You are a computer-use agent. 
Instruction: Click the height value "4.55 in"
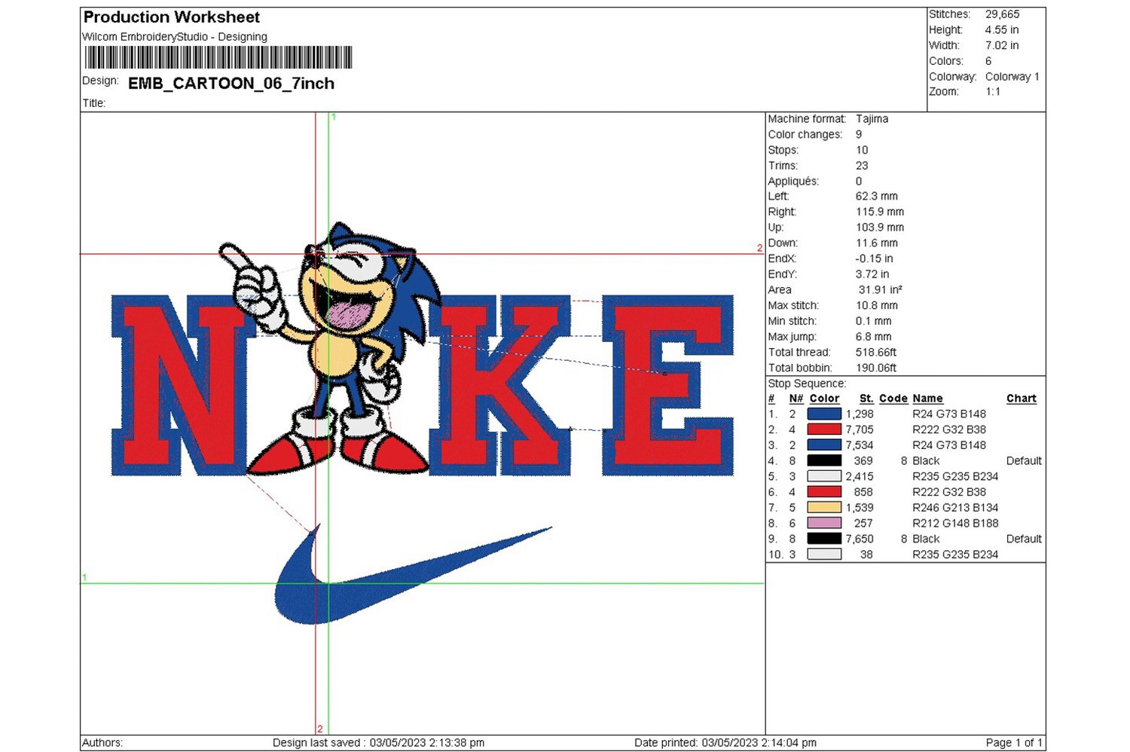click(1002, 30)
